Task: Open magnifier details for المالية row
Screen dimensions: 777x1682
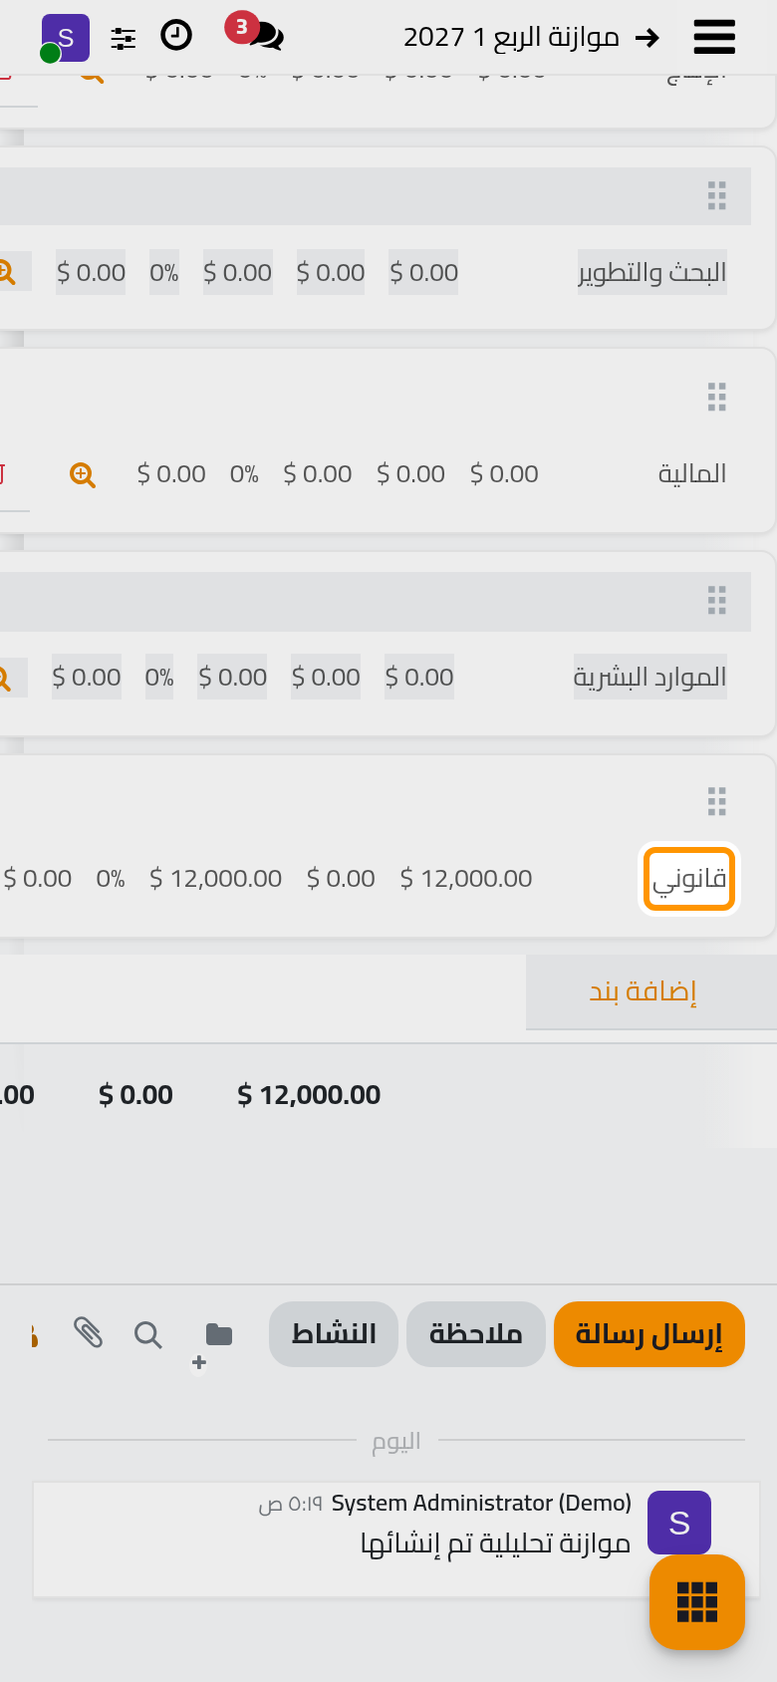Action: click(x=83, y=475)
